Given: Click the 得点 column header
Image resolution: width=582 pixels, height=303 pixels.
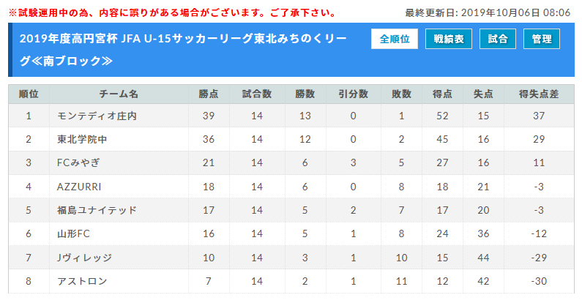Looking at the screenshot, I should [x=442, y=94].
